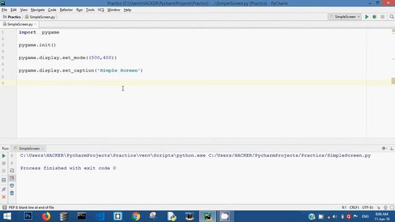Open Chrome from the taskbar
This screenshot has height=222, width=395.
click(136, 216)
